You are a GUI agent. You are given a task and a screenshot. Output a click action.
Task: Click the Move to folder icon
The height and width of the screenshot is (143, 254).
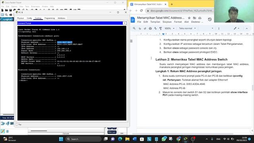pos(194,18)
